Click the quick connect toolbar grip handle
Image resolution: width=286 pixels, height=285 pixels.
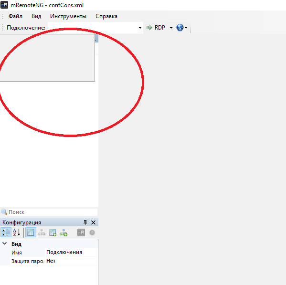(x=3, y=28)
